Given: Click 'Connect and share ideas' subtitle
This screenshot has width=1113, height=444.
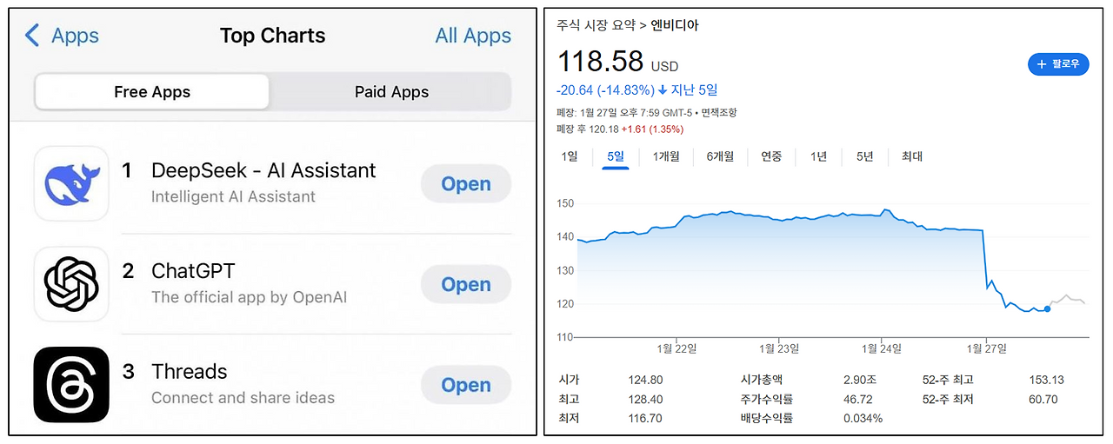Looking at the screenshot, I should [243, 398].
